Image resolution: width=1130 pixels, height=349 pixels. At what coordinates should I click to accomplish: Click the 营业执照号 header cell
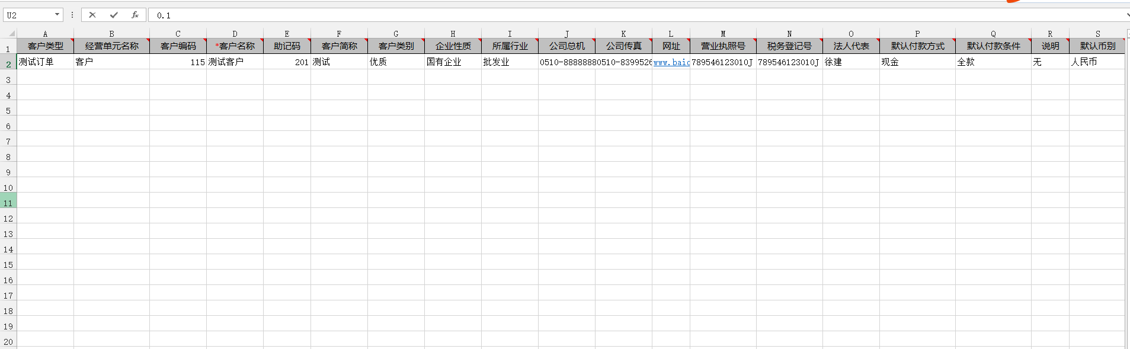tap(723, 46)
